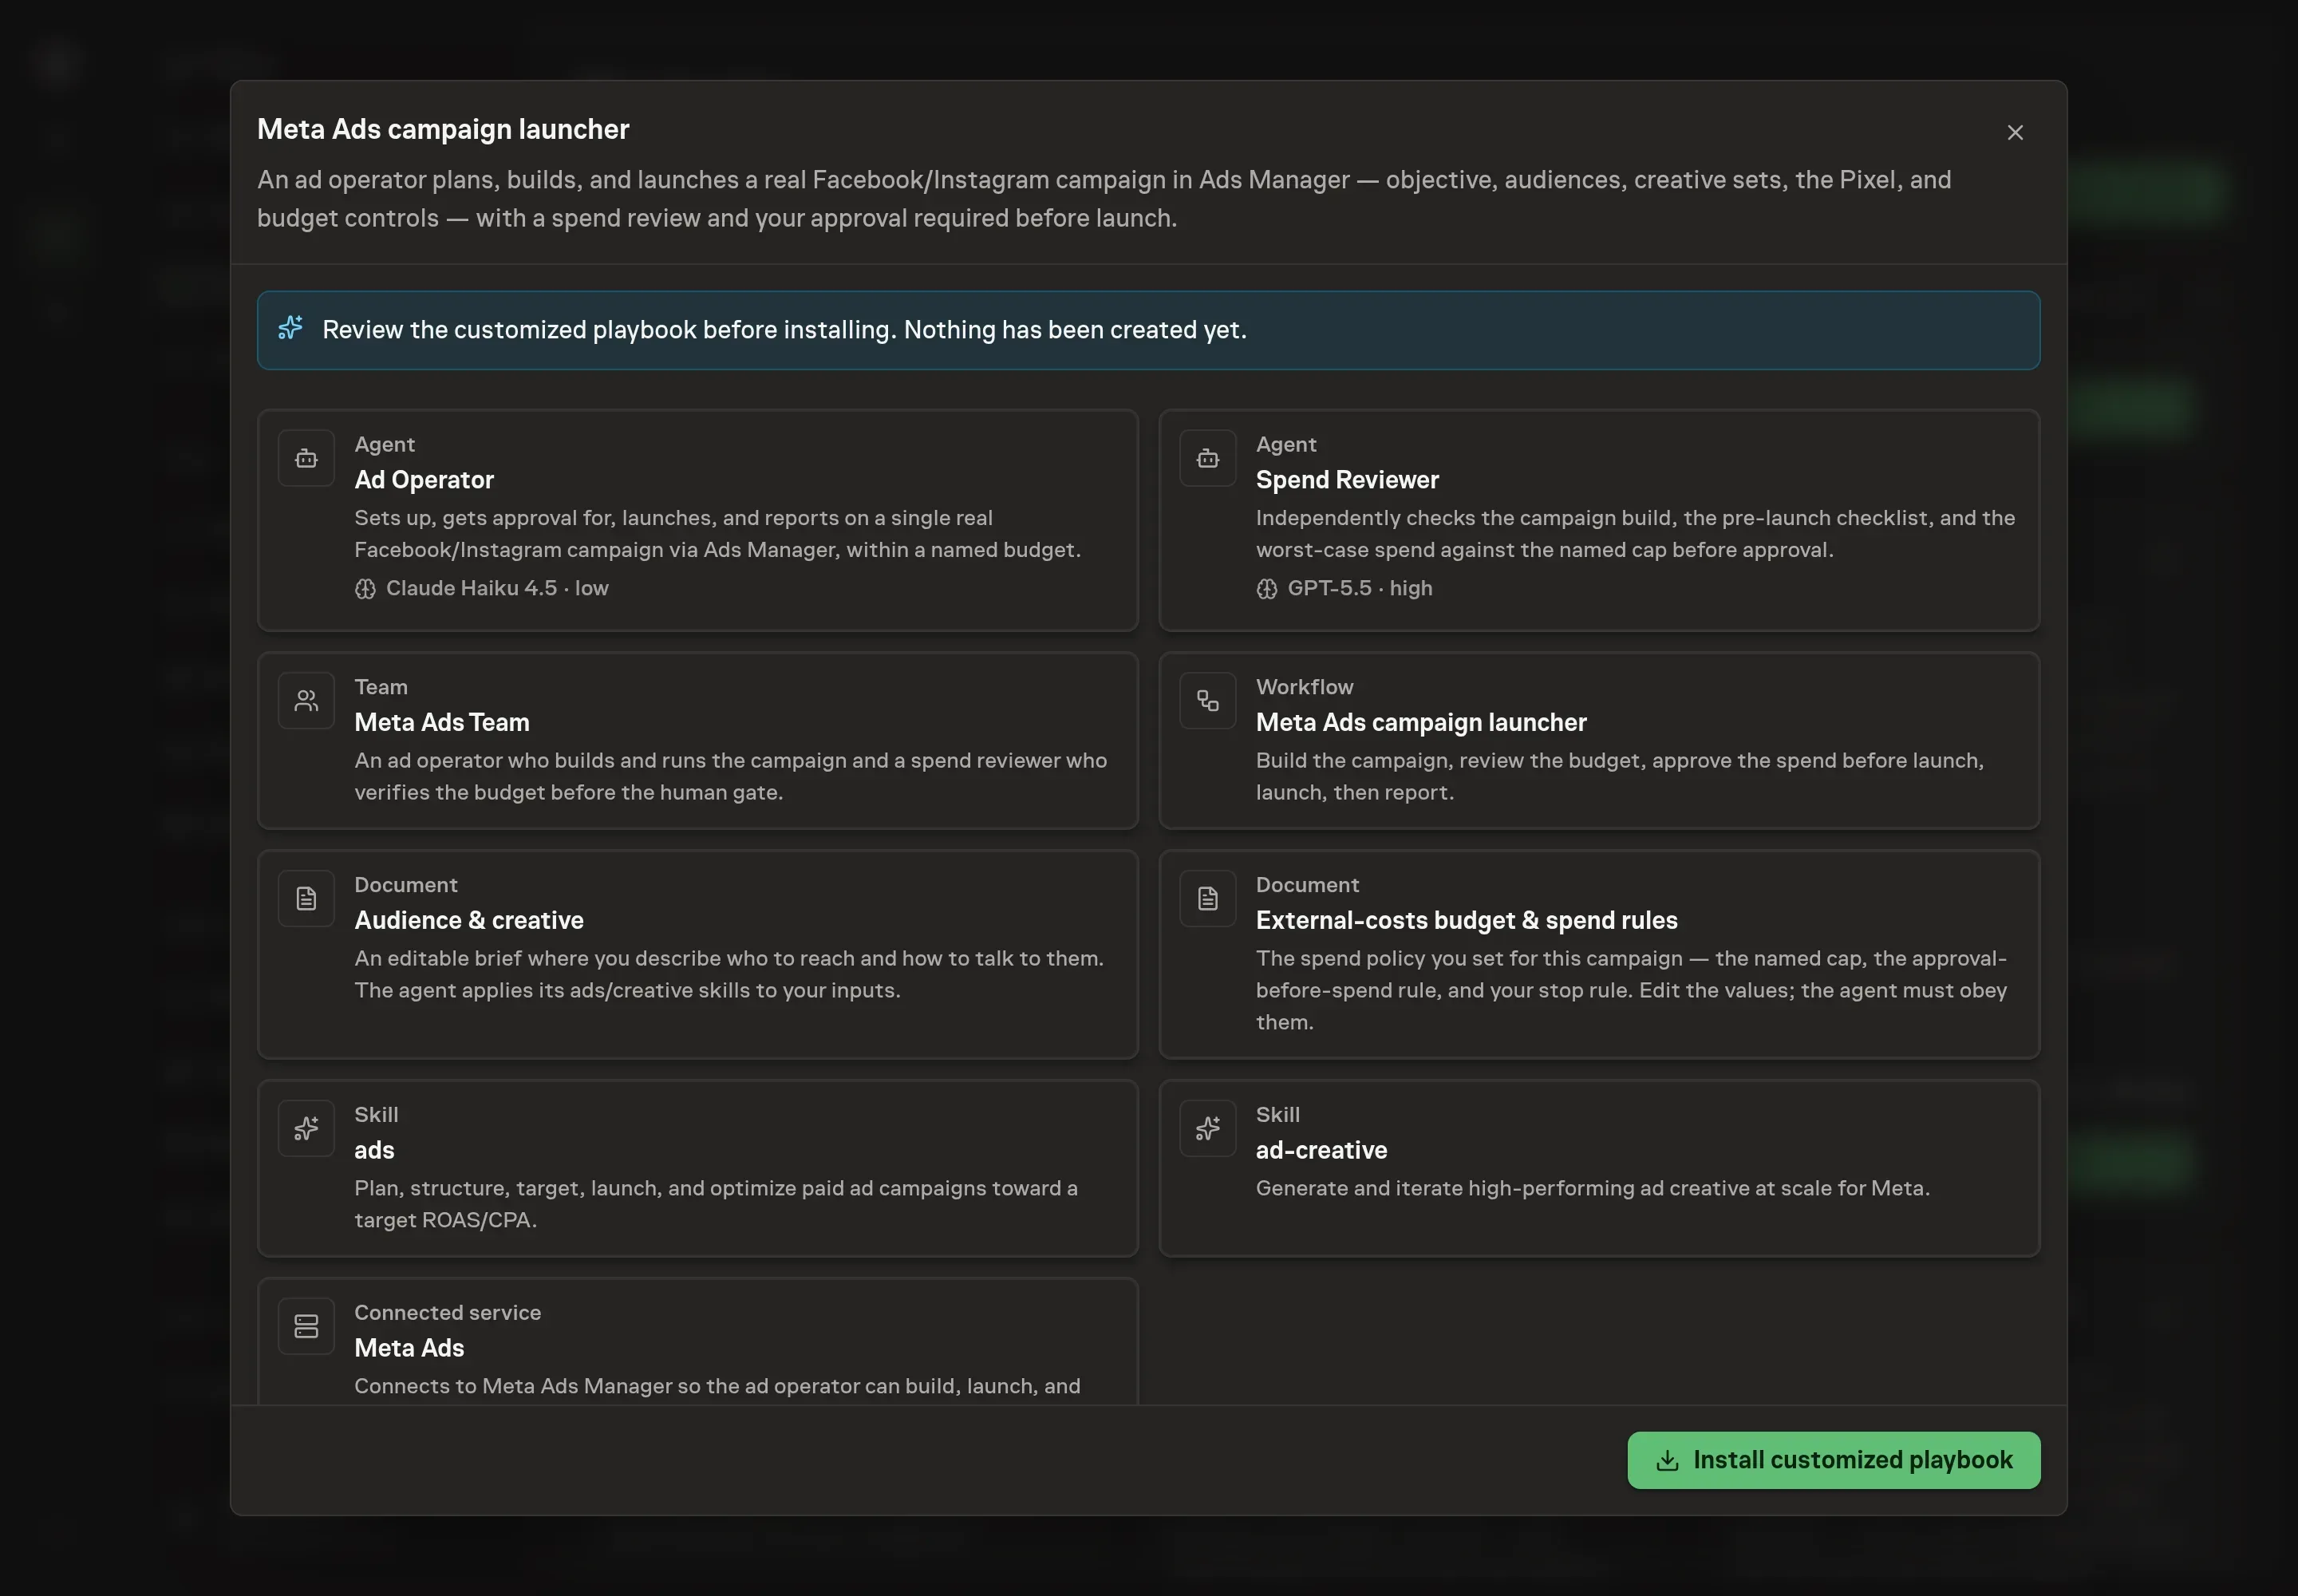Click the workflow icon in the Workflow card
2298x1596 pixels.
pos(1207,700)
